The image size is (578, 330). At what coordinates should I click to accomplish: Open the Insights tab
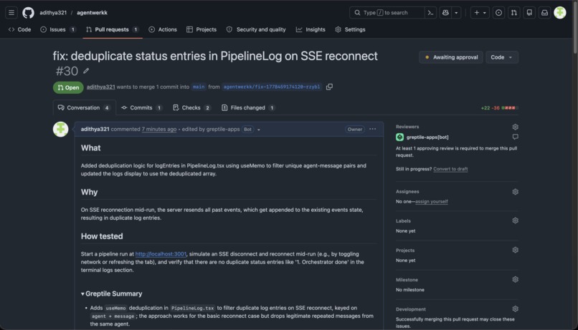click(x=311, y=29)
